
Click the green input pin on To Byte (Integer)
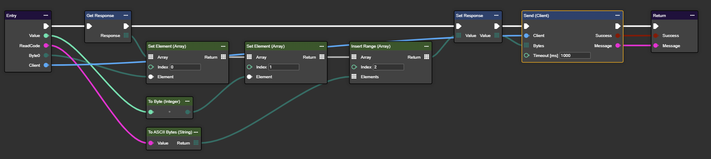tap(151, 112)
